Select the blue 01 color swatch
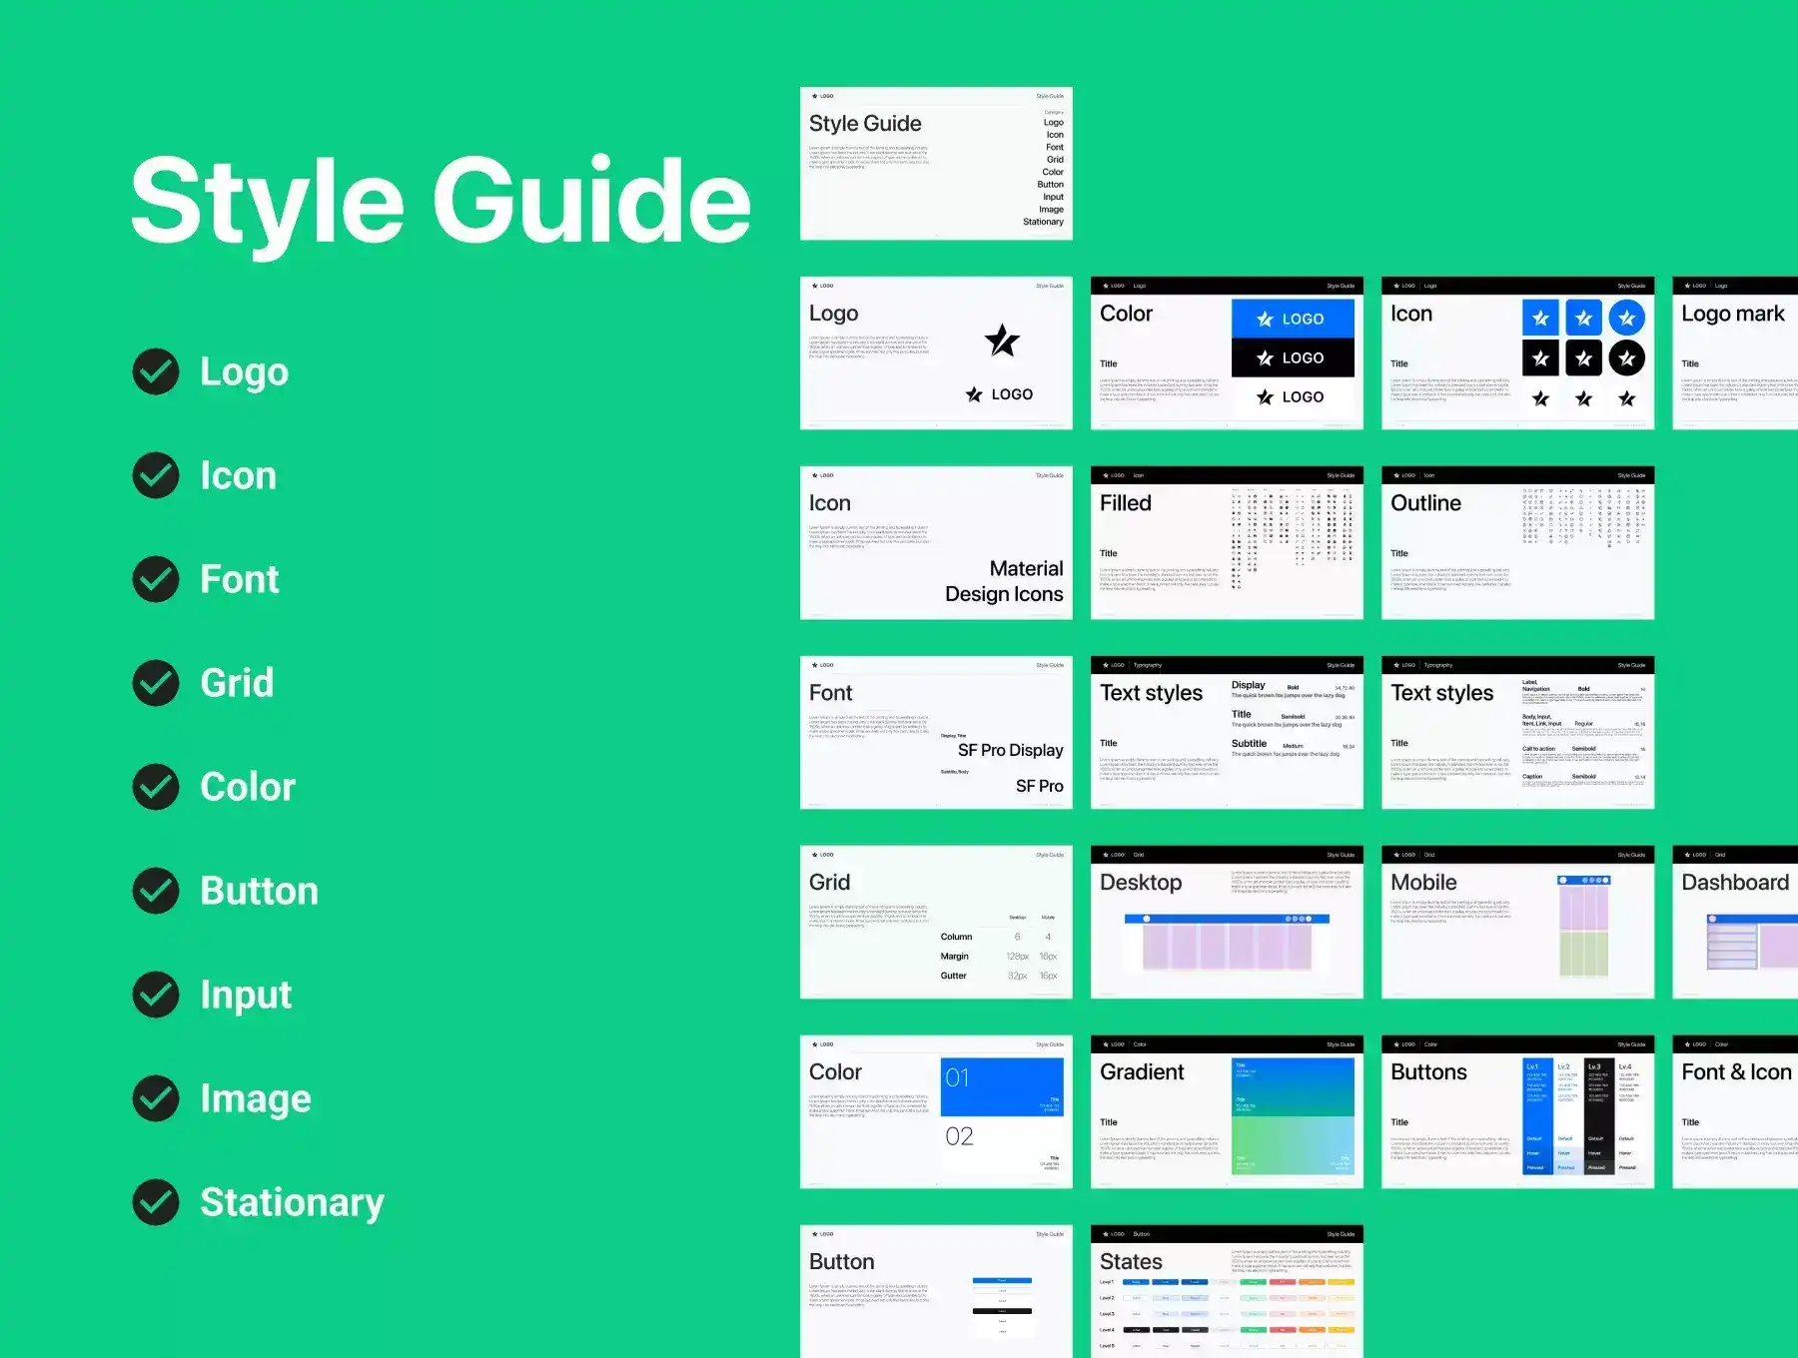This screenshot has height=1358, width=1798. pyautogui.click(x=1001, y=1086)
